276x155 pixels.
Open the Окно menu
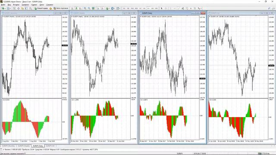[x=42, y=5]
